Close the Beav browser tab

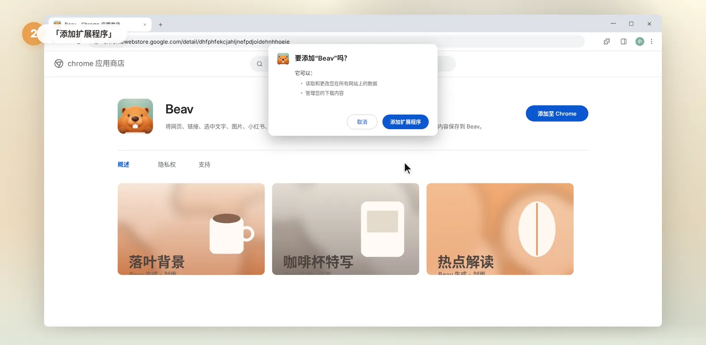[x=145, y=25]
